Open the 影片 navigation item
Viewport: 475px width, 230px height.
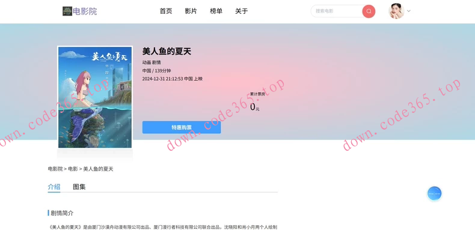(191, 11)
